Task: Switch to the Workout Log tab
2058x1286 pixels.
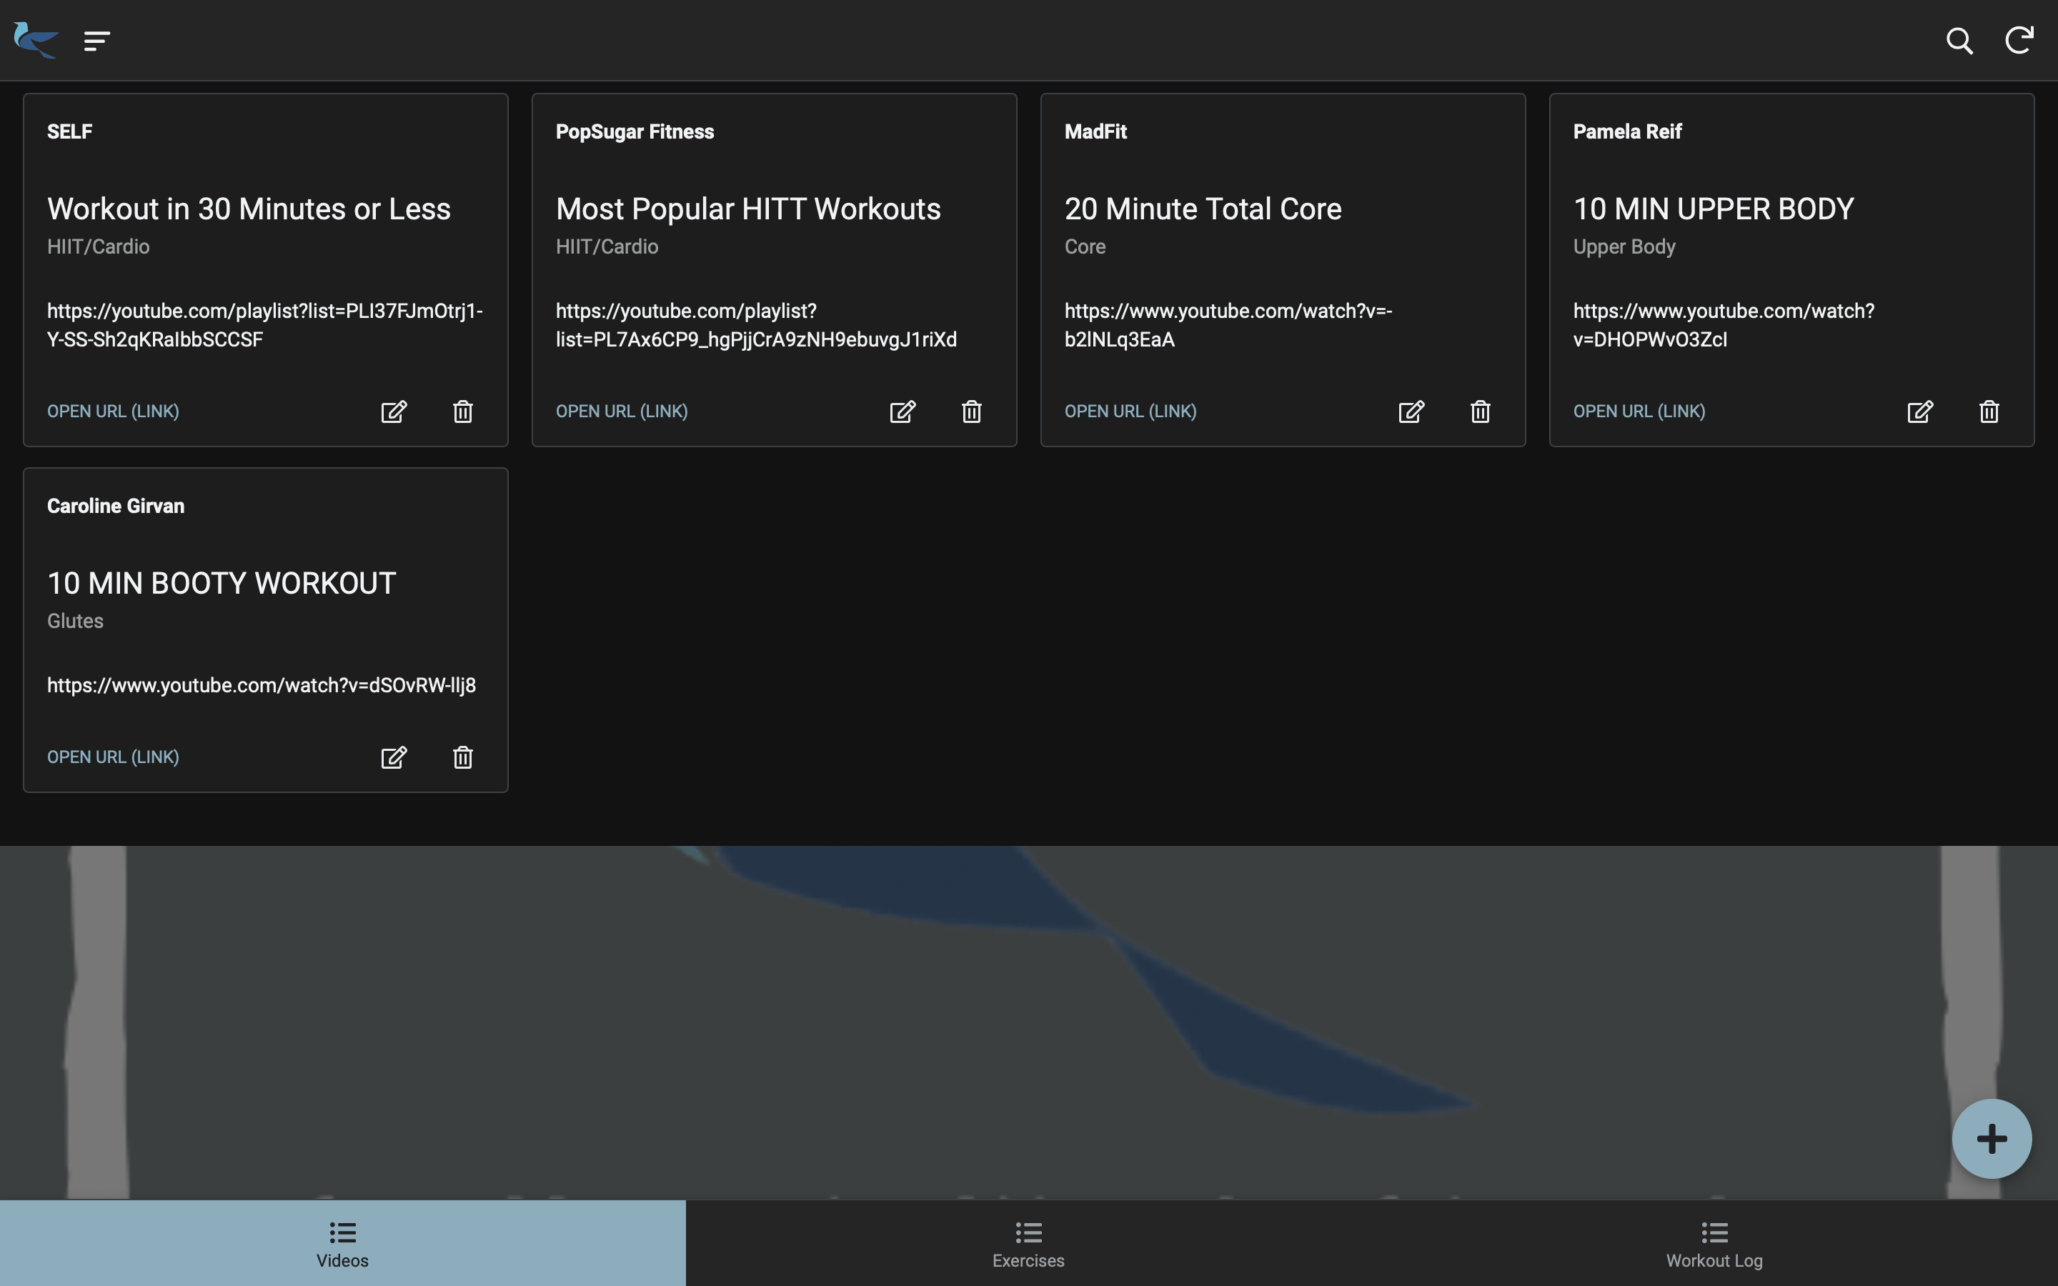Action: coord(1714,1243)
